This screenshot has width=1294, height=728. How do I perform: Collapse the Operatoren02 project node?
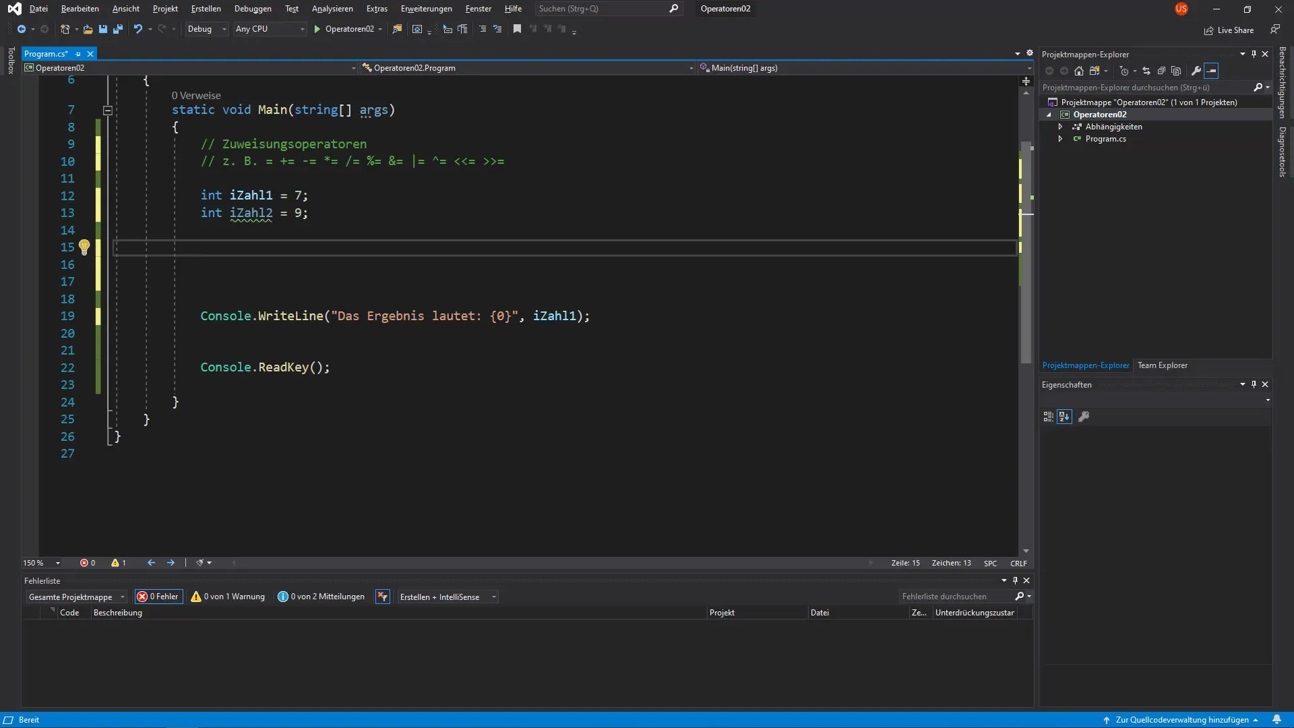pyautogui.click(x=1049, y=115)
